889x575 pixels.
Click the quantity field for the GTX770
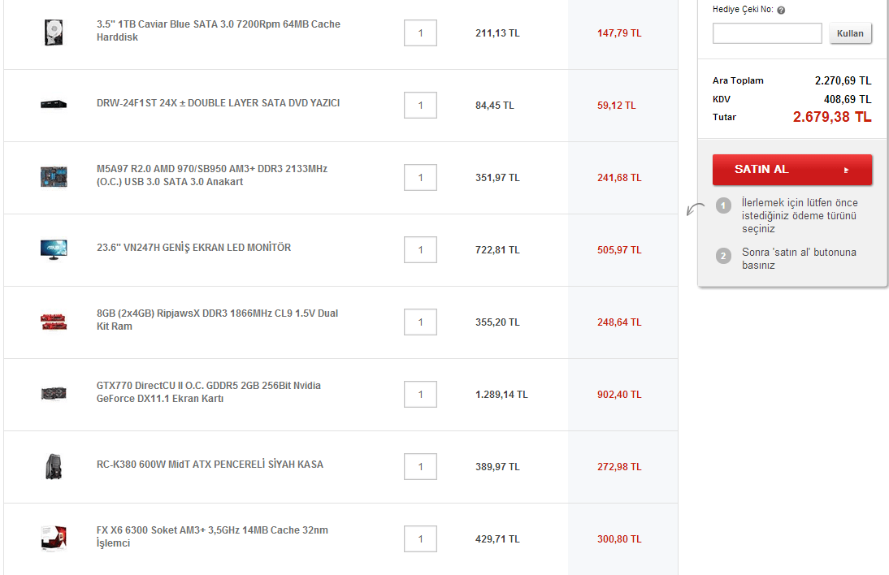coord(420,395)
